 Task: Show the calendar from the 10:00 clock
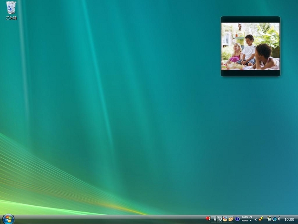click(x=289, y=219)
